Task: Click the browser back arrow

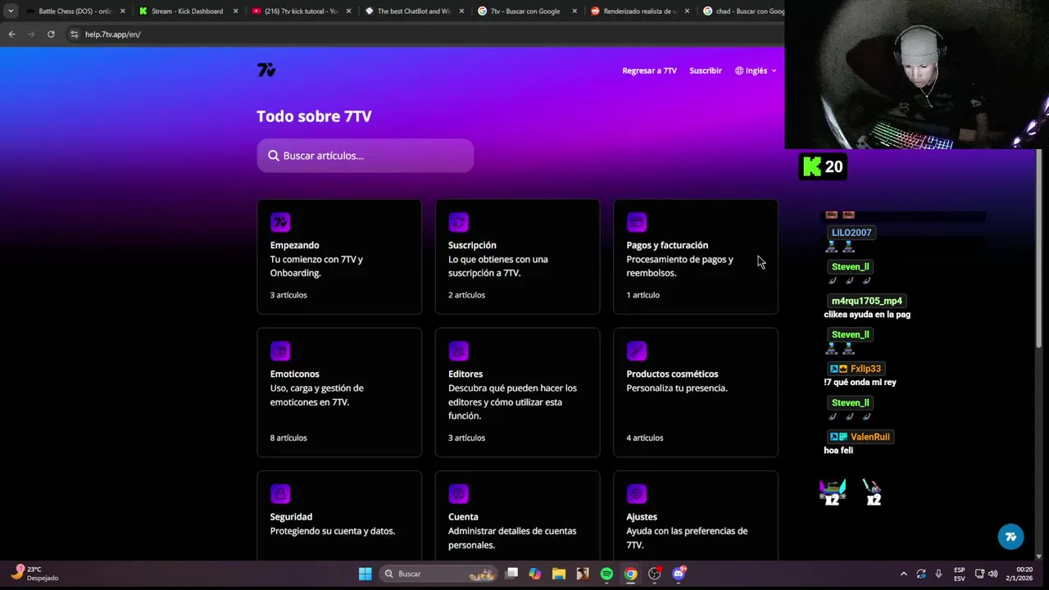Action: pos(11,34)
